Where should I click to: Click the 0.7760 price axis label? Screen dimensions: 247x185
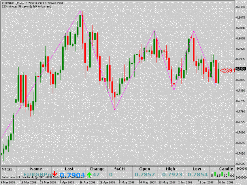241,112
